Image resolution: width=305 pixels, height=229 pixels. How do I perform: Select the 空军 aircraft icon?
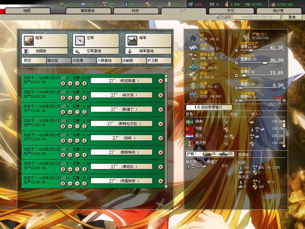tap(80, 40)
